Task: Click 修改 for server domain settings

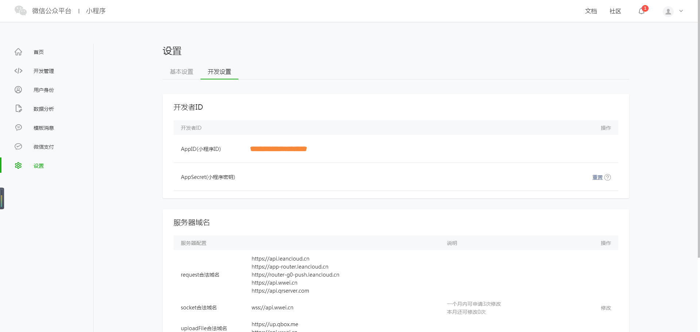Action: pos(606,308)
